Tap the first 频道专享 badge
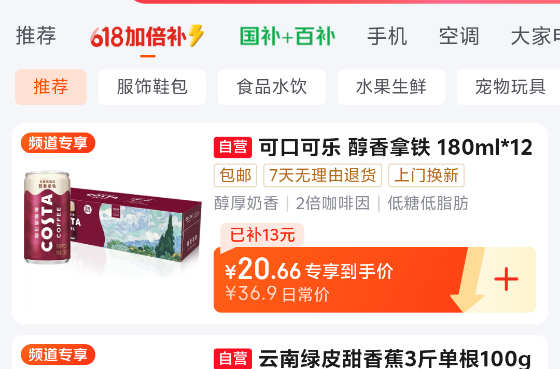The height and width of the screenshot is (369, 560). point(58,143)
